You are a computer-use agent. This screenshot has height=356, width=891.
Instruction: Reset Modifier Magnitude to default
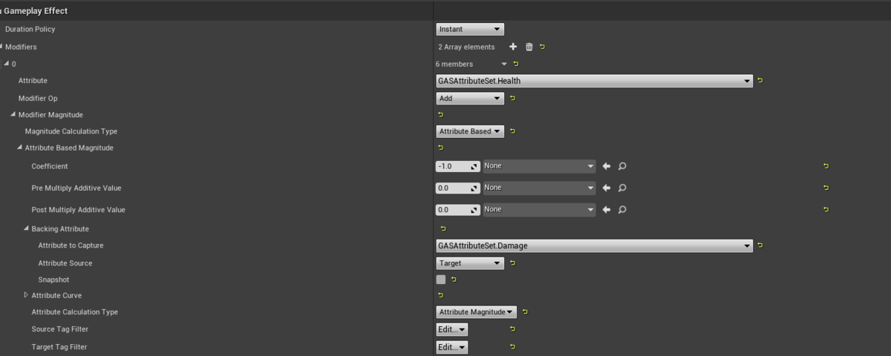pos(440,115)
